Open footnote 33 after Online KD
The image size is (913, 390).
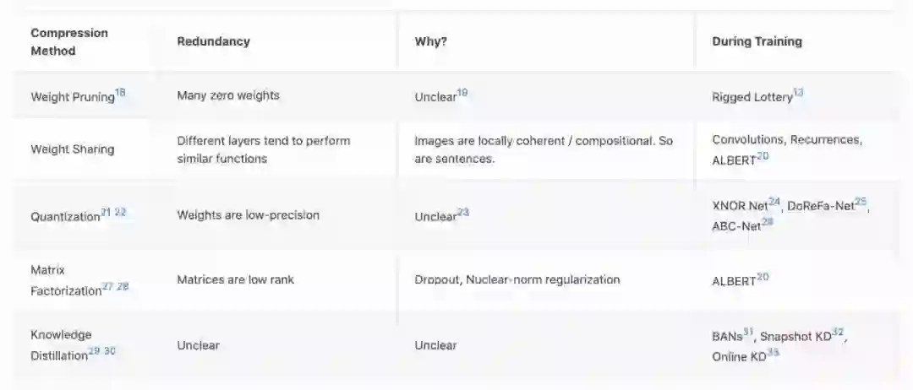point(773,352)
